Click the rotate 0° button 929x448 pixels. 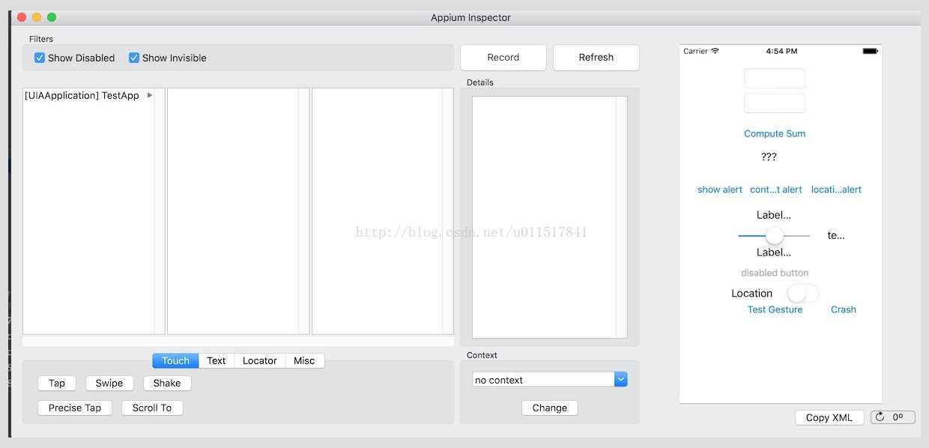(893, 417)
